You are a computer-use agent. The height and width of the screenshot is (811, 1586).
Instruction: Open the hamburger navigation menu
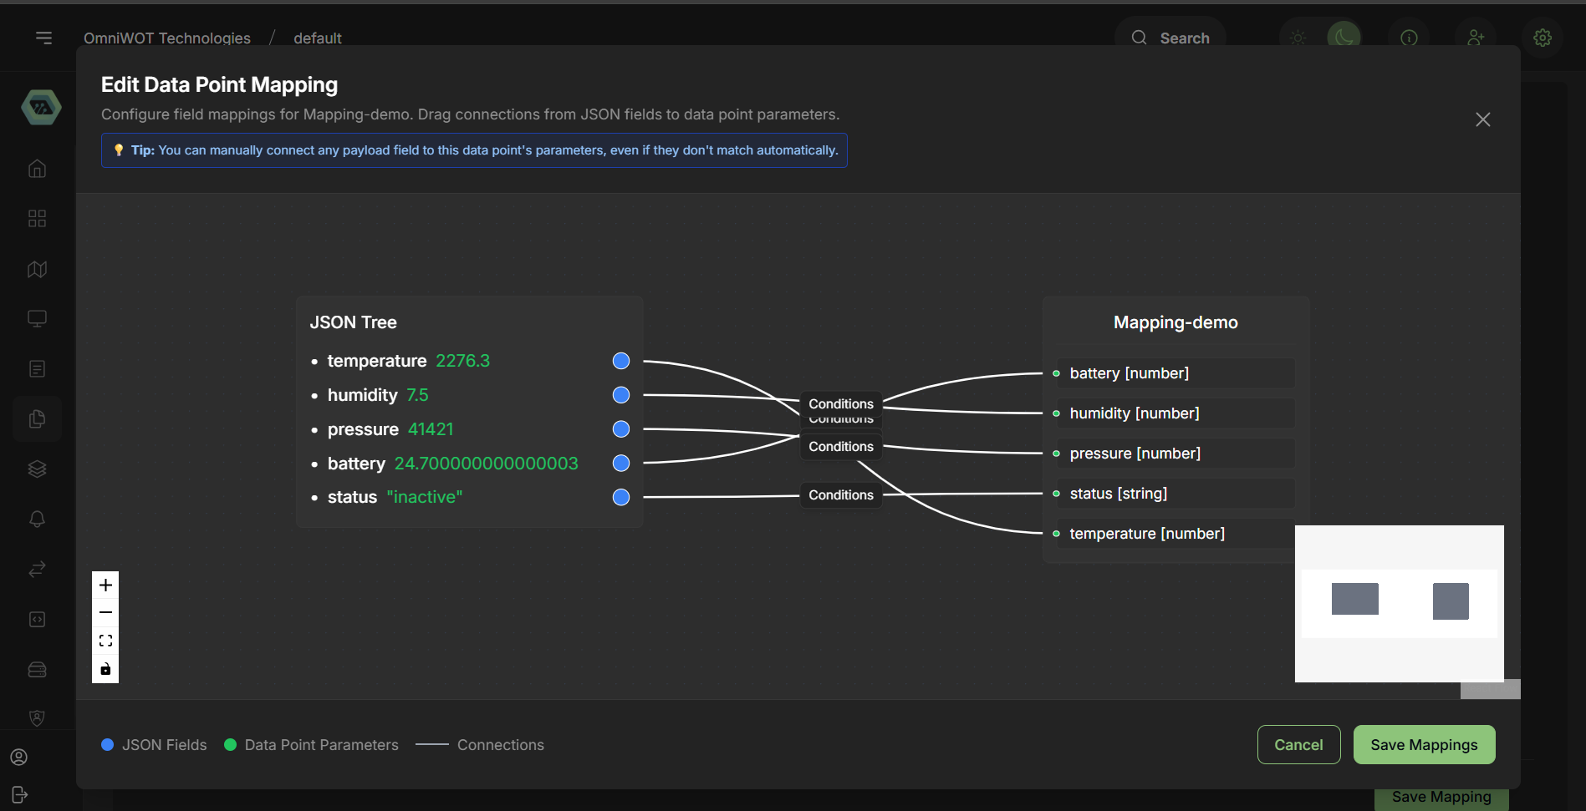(x=43, y=38)
